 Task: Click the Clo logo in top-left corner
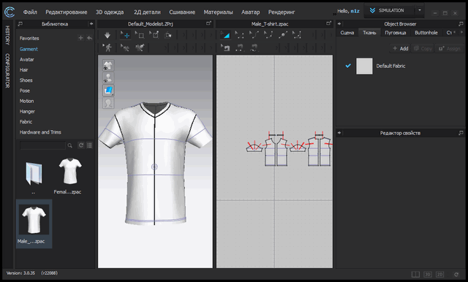(x=10, y=12)
